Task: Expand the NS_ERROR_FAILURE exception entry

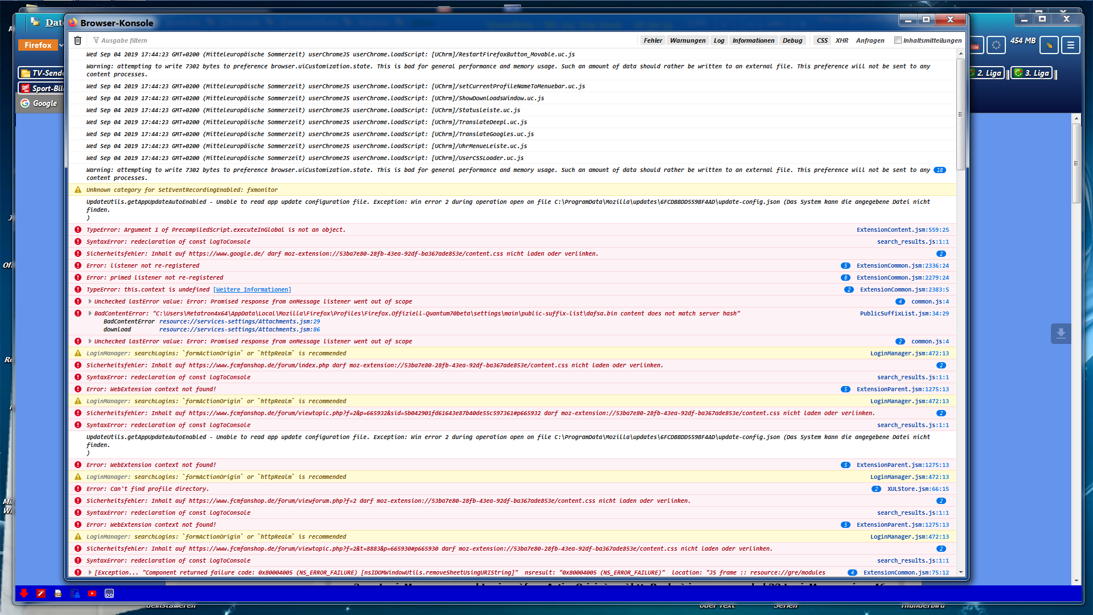Action: click(90, 572)
